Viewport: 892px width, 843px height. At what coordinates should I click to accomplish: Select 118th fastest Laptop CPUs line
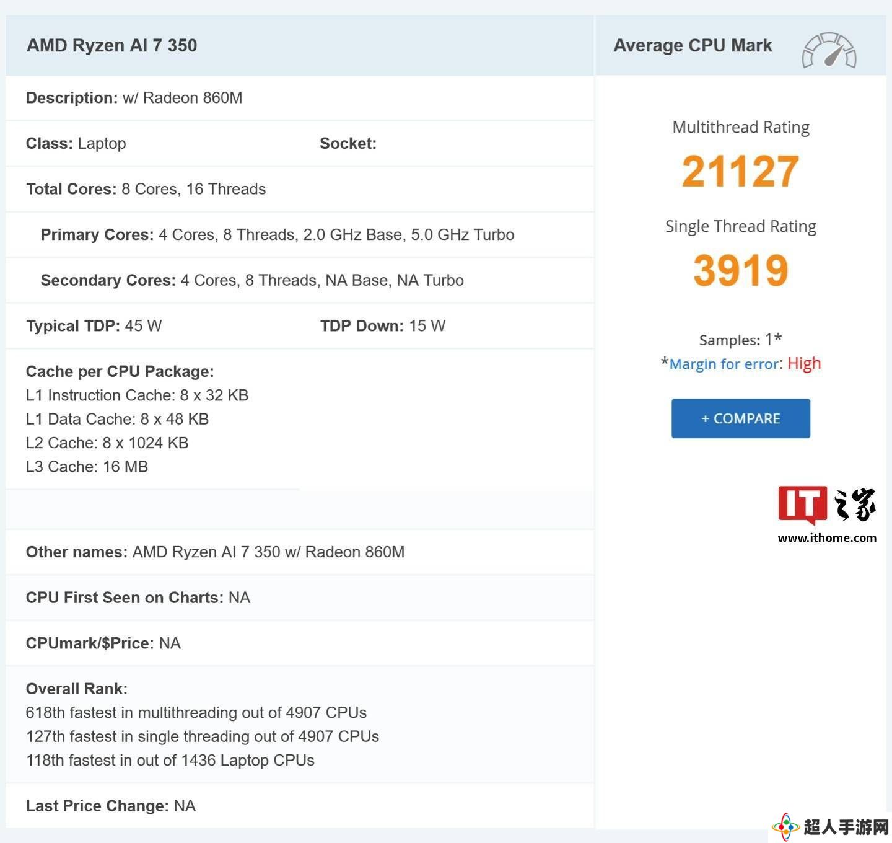click(x=170, y=761)
